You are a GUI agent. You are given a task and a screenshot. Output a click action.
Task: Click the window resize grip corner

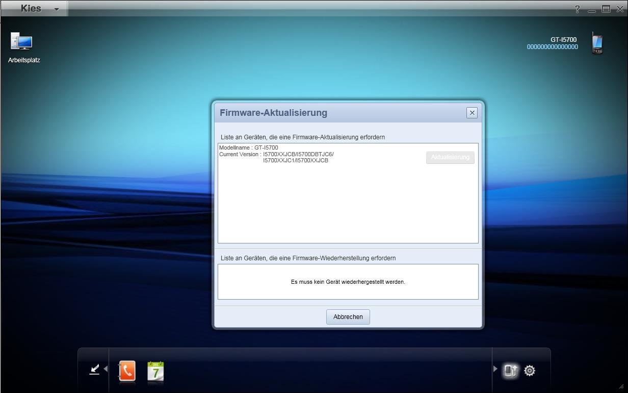click(x=621, y=387)
